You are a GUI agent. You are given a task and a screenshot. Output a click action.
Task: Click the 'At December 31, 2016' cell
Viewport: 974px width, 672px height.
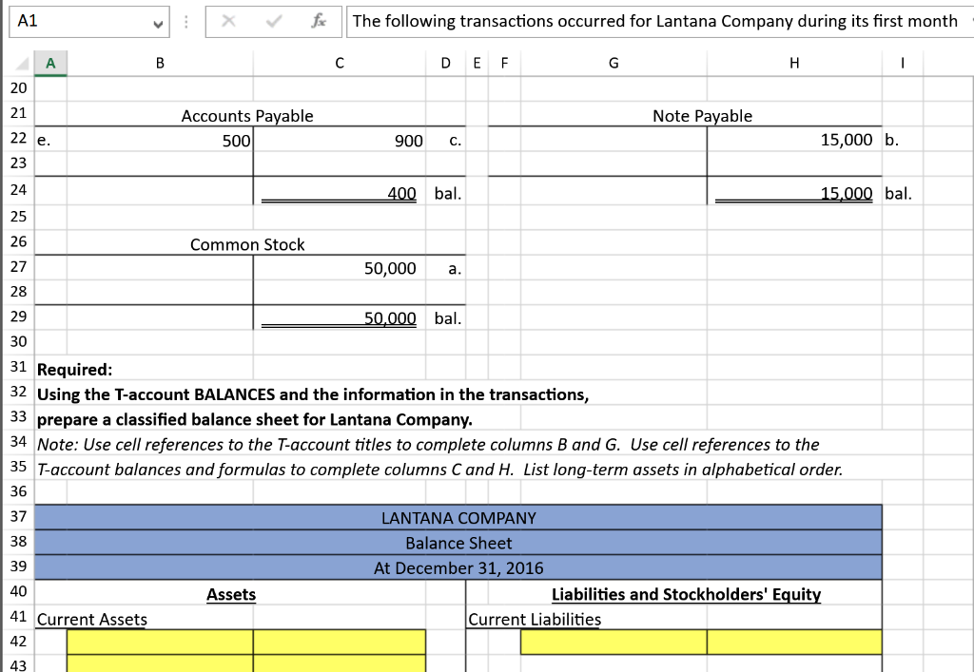pos(458,567)
